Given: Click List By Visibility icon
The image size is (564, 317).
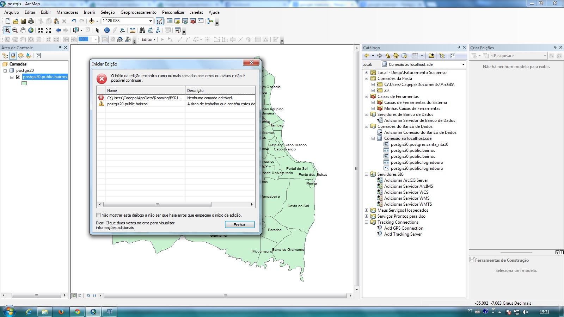Looking at the screenshot, I should pos(21,56).
